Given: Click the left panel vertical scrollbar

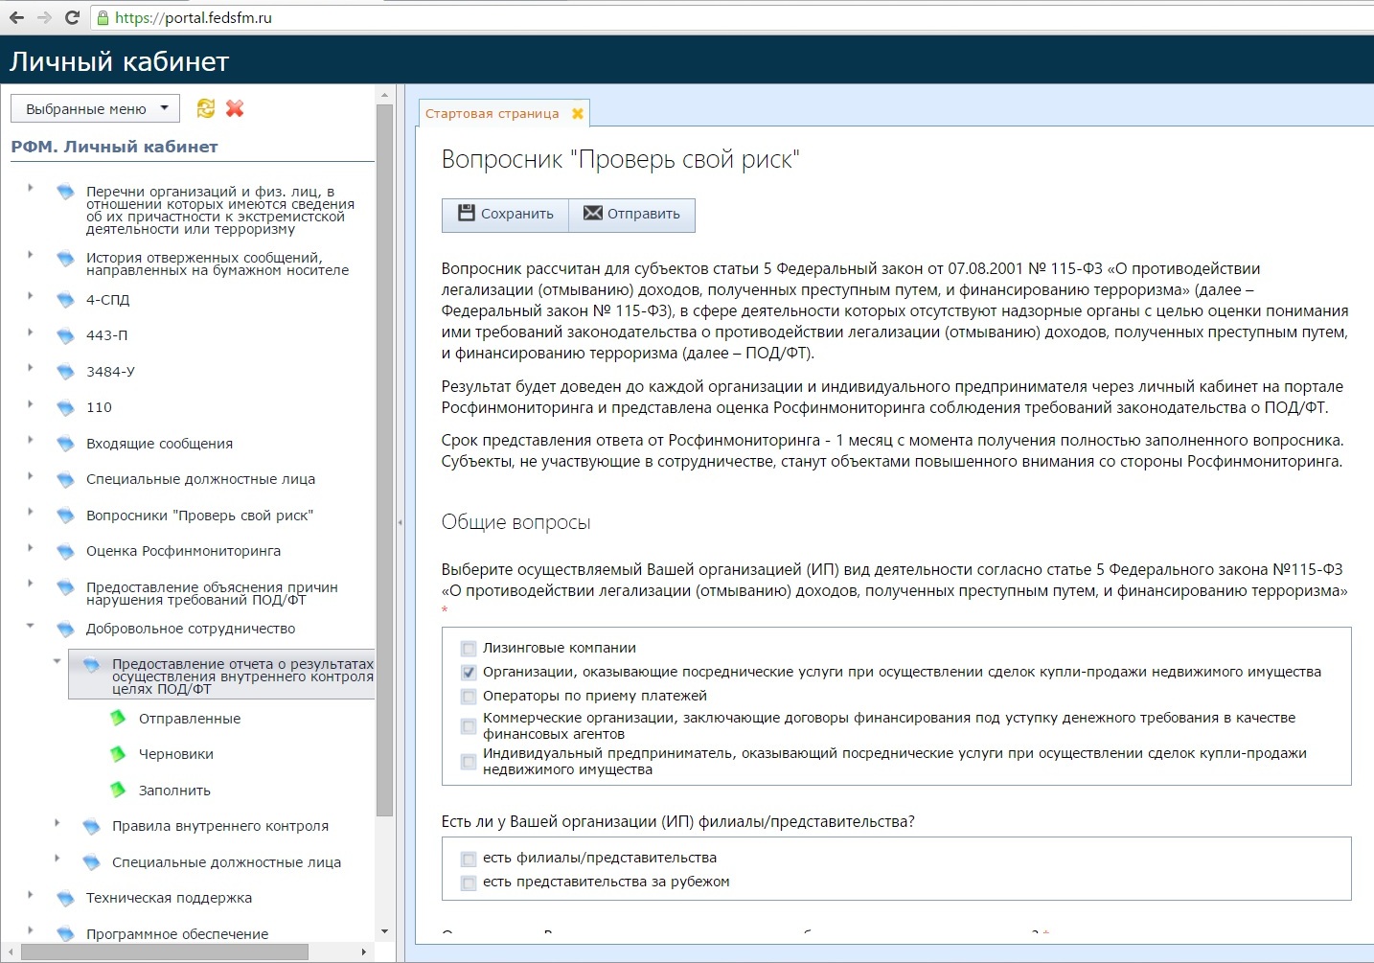Looking at the screenshot, I should 384,460.
